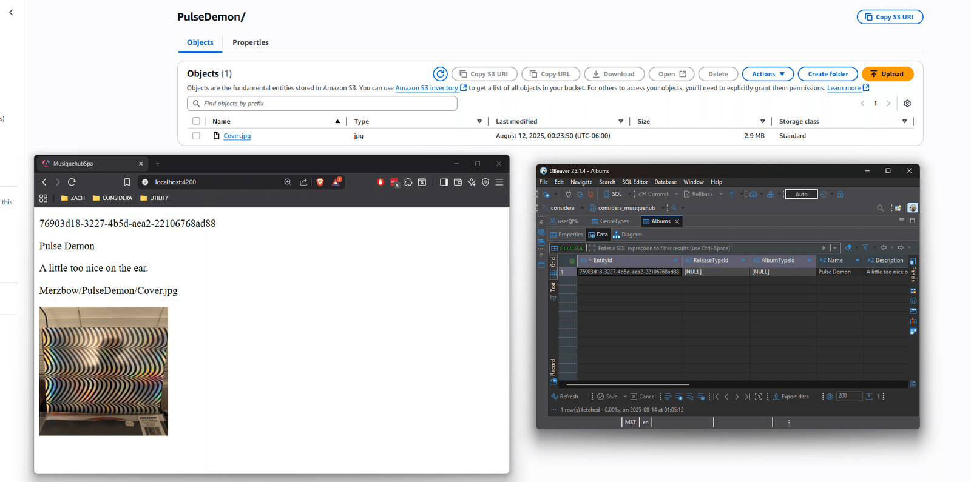
Task: Open the S3 Actions dropdown
Action: 768,74
